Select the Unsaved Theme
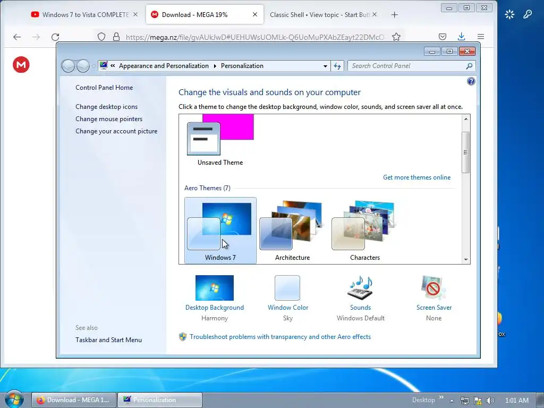 pyautogui.click(x=220, y=140)
